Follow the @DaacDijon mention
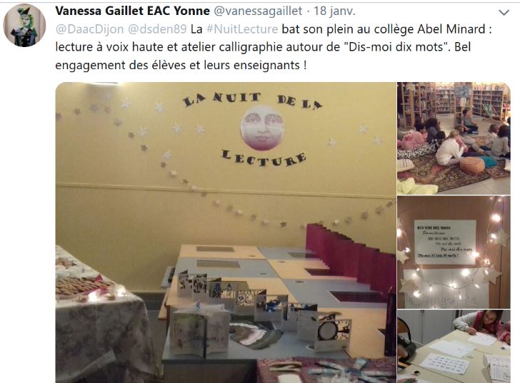520x383 pixels. click(x=89, y=29)
